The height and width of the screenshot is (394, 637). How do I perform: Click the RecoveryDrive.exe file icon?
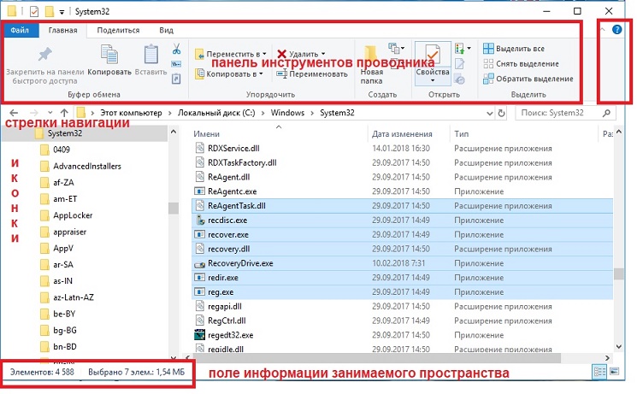pyautogui.click(x=199, y=263)
